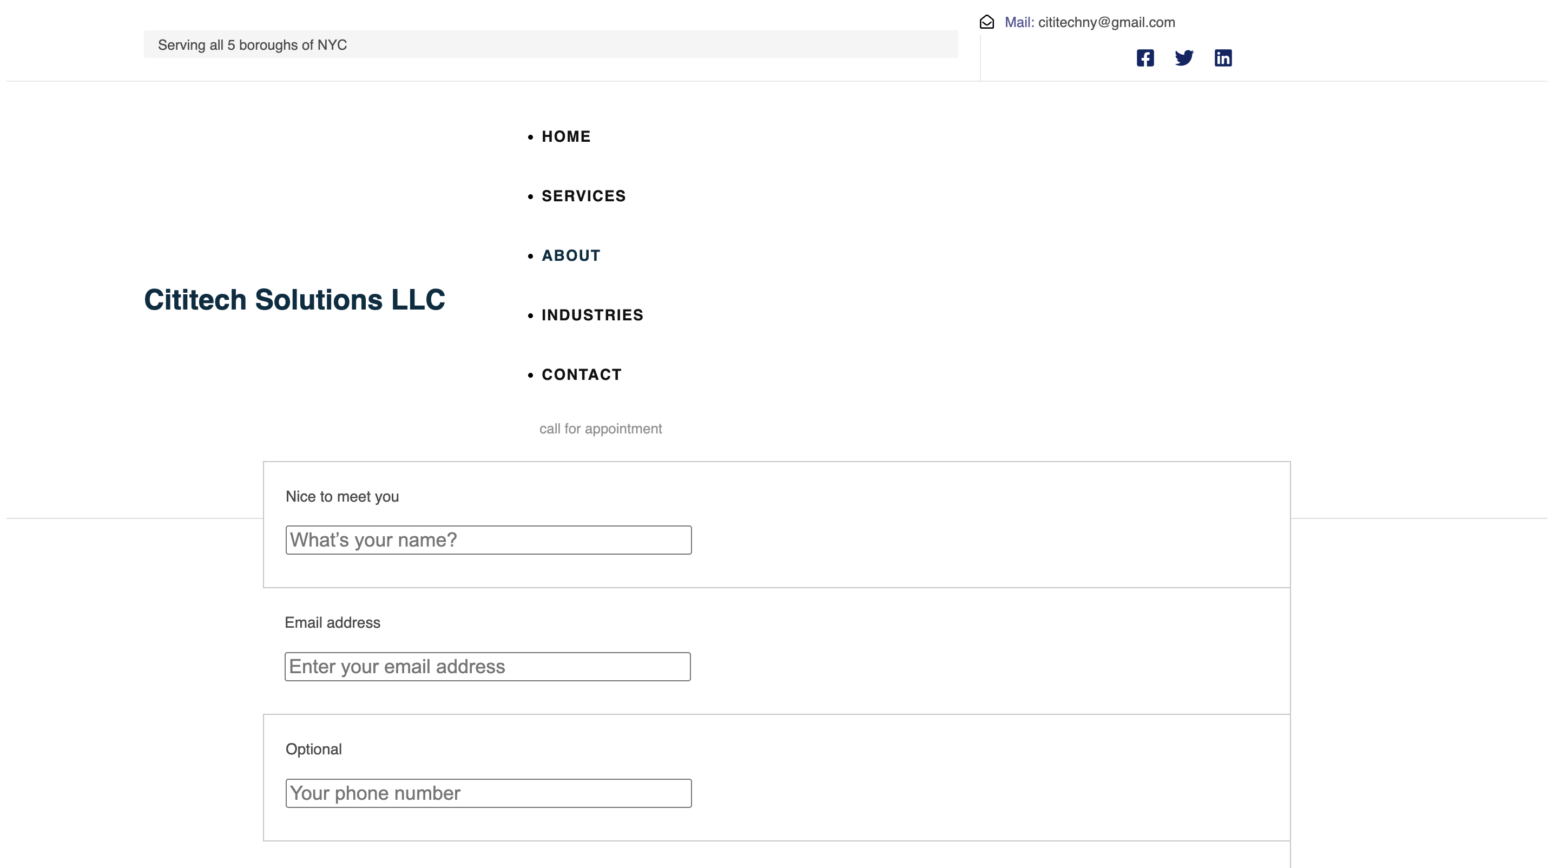Image resolution: width=1554 pixels, height=868 pixels.
Task: Open the LinkedIn social icon
Action: 1223,58
